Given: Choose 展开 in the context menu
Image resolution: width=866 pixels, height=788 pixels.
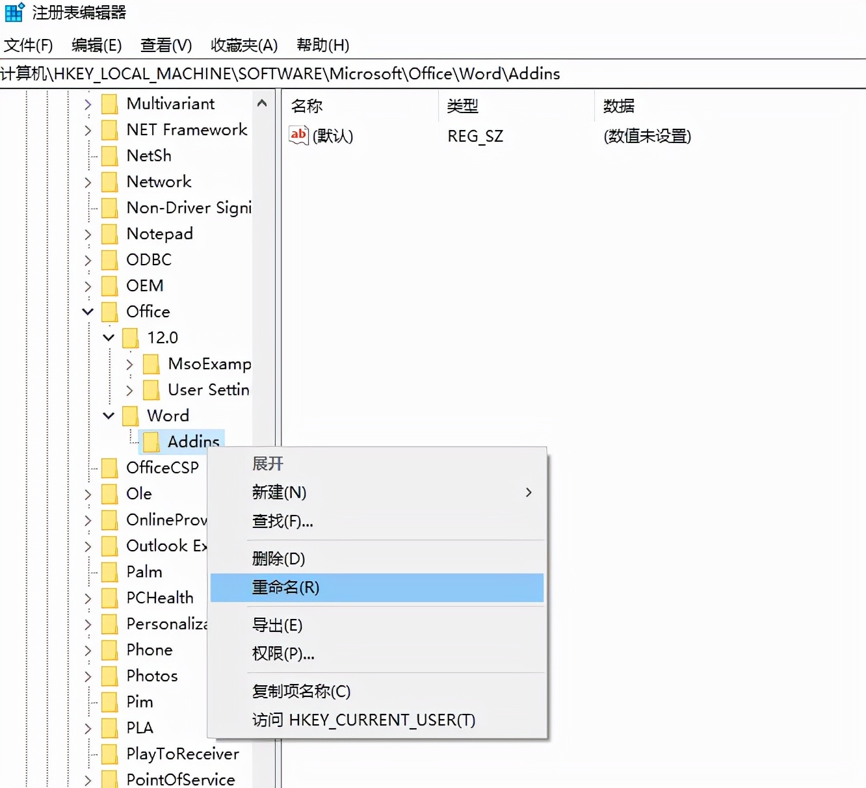Looking at the screenshot, I should click(377, 464).
